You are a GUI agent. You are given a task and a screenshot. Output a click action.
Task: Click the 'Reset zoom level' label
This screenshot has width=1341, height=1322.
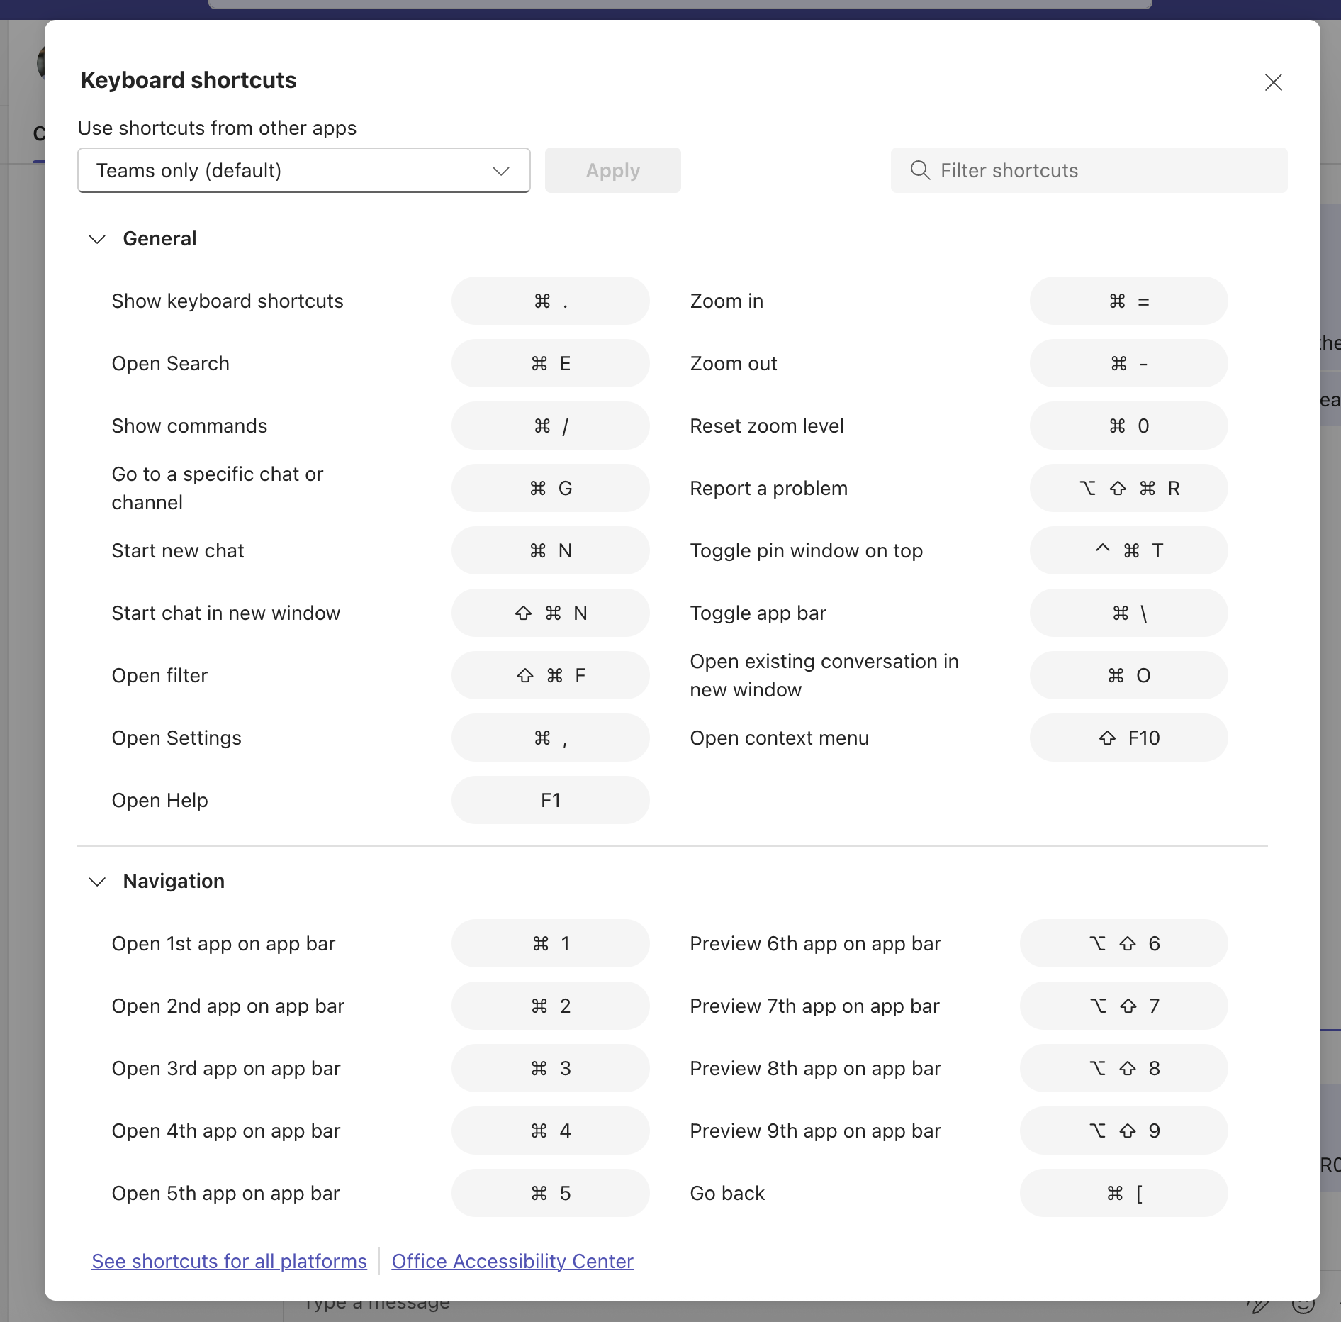coord(767,426)
